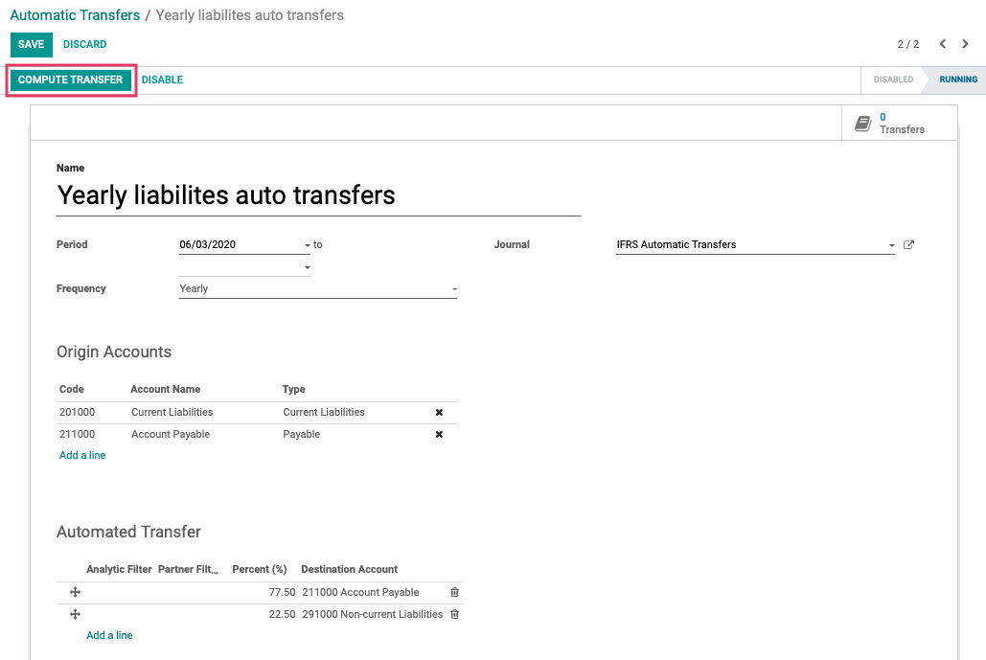Remove the Current Liabilities origin account
This screenshot has height=660, width=986.
(x=439, y=412)
